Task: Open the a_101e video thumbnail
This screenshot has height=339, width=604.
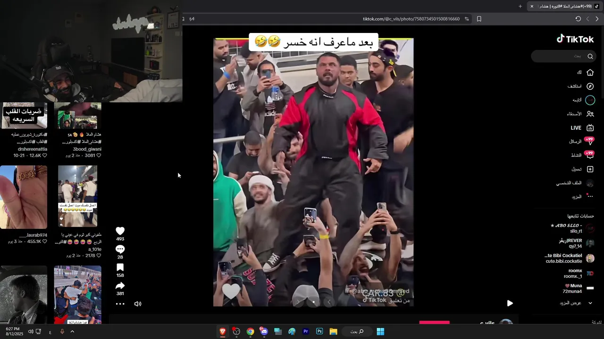Action: (x=77, y=196)
